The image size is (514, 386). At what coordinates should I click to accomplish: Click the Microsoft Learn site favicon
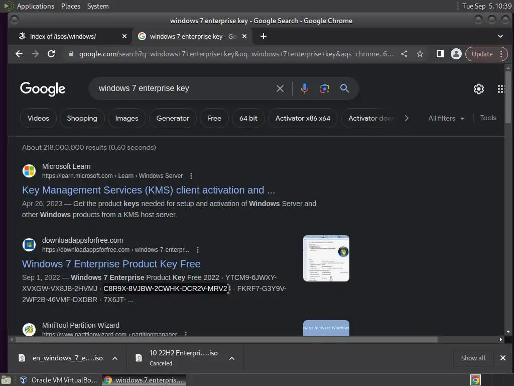29,171
